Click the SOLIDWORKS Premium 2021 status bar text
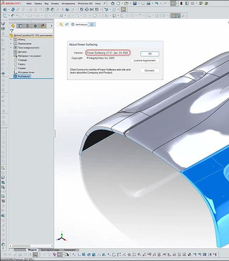 tap(17, 260)
